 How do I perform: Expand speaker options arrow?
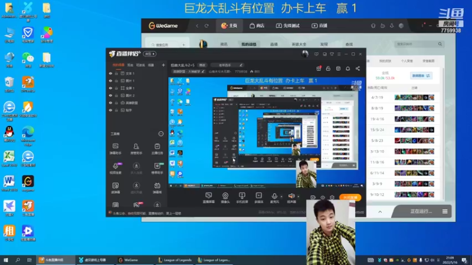[x=299, y=197]
